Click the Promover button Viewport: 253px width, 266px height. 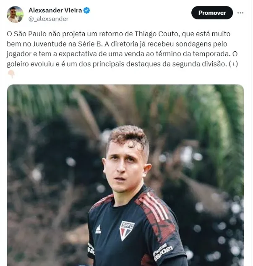click(212, 13)
